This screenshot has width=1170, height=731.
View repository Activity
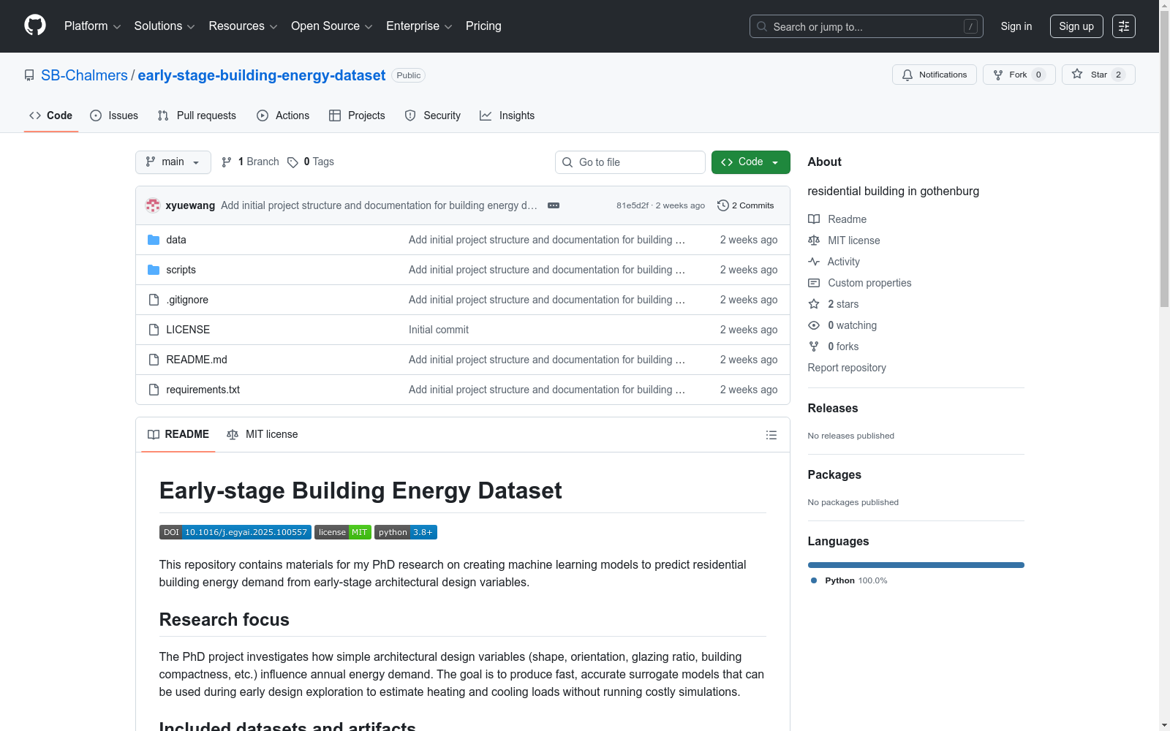834,262
